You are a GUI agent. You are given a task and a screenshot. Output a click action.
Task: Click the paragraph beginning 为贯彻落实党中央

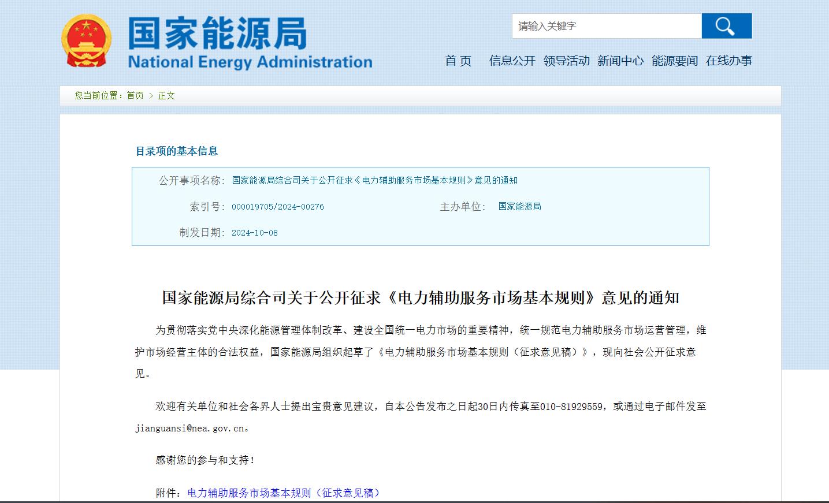click(x=421, y=352)
